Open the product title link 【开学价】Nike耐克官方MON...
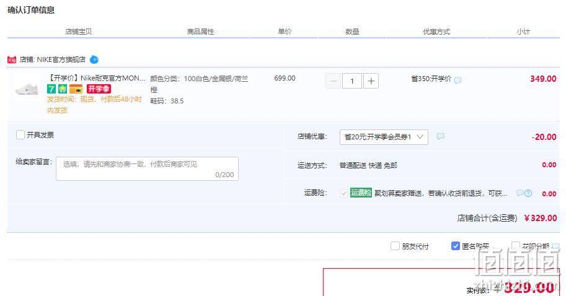Viewport: 566px width, 296px height. click(x=96, y=78)
